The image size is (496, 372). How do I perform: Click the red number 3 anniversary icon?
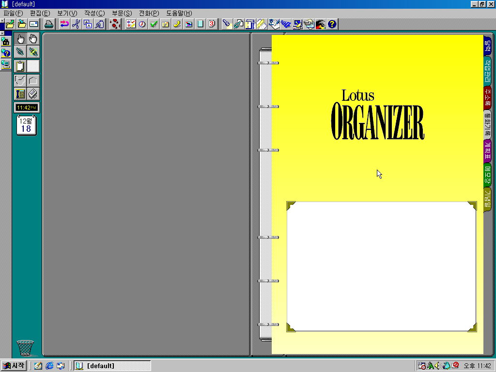(x=212, y=24)
